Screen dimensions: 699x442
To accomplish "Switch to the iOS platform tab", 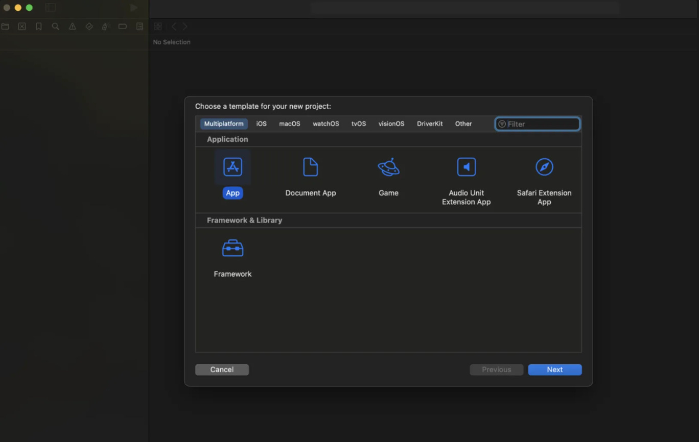I will [261, 124].
